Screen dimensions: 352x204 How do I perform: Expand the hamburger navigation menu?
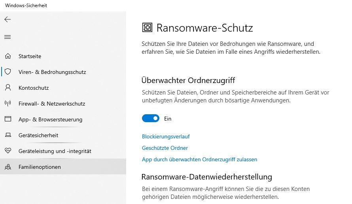[8, 37]
